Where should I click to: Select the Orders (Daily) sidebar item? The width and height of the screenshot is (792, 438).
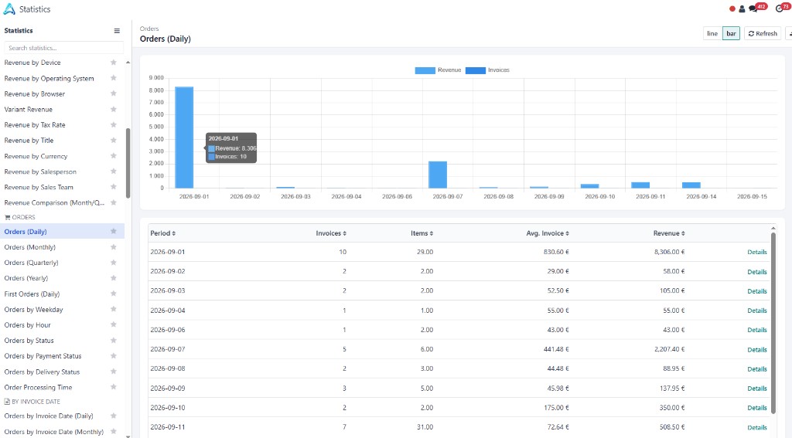(x=63, y=232)
